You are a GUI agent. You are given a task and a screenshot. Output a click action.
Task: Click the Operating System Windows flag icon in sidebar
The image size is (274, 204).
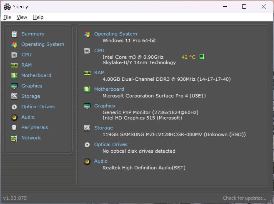[x=14, y=45]
